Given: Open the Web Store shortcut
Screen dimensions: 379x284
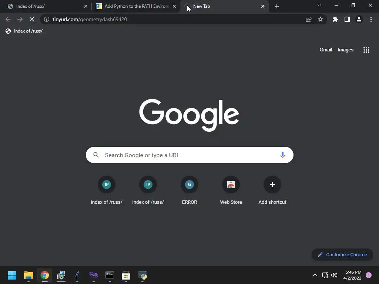Looking at the screenshot, I should [x=231, y=191].
